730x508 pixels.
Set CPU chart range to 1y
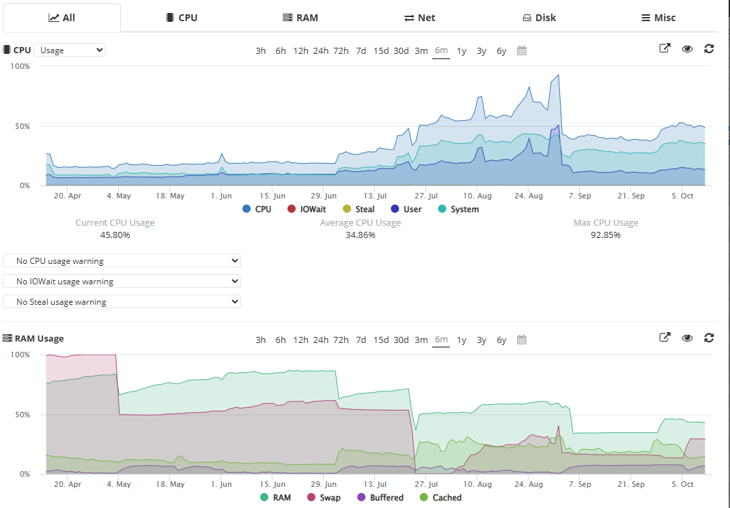tap(462, 50)
